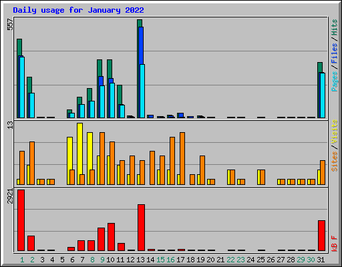
Task: Click the tallest red KB bar for day 1
Action: pyautogui.click(x=21, y=220)
